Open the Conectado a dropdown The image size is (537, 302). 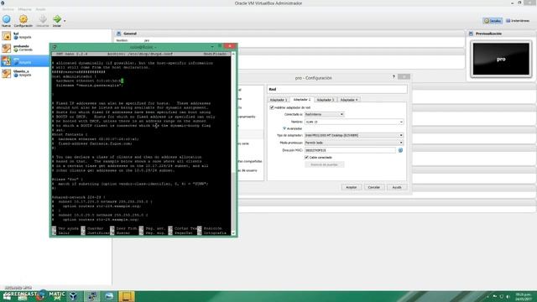pos(325,114)
